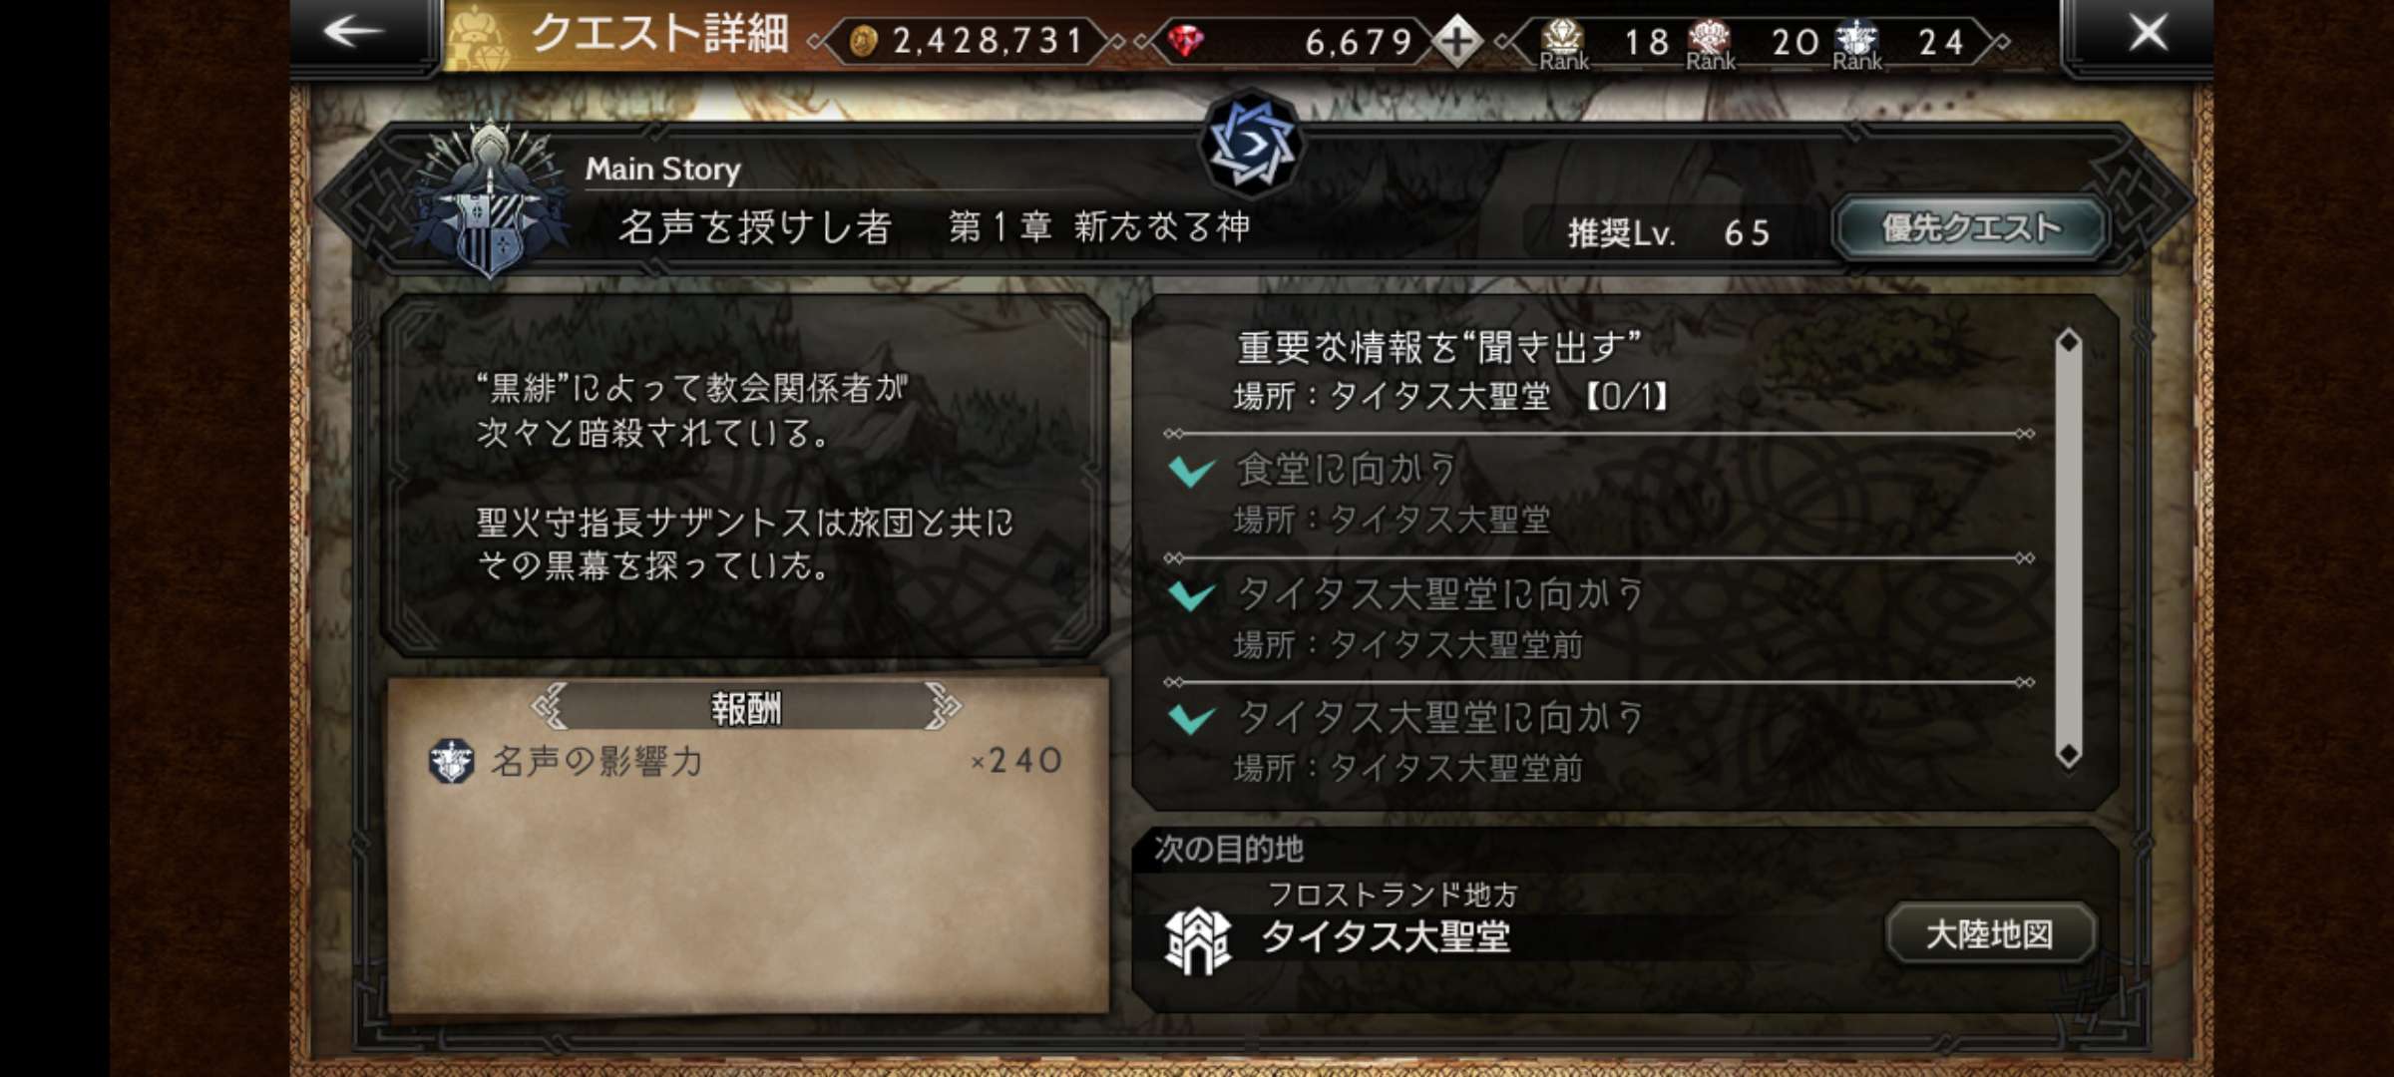Click the Rank 24 fame icon
2394x1077 pixels.
pos(1856,42)
